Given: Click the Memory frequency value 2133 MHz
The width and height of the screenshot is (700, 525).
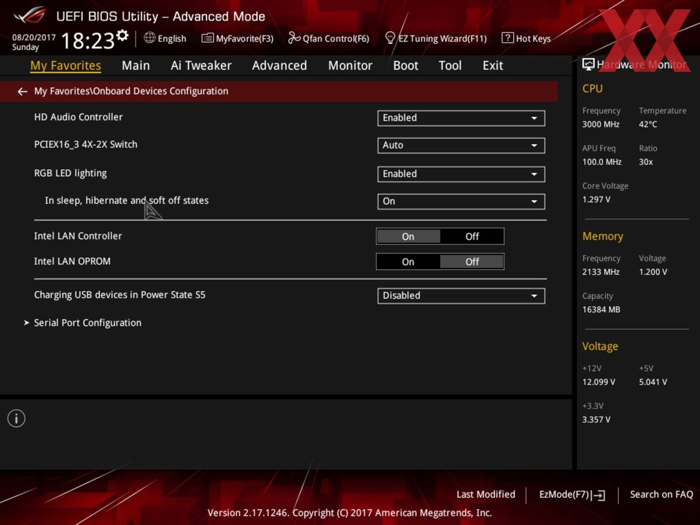Looking at the screenshot, I should pyautogui.click(x=601, y=272).
